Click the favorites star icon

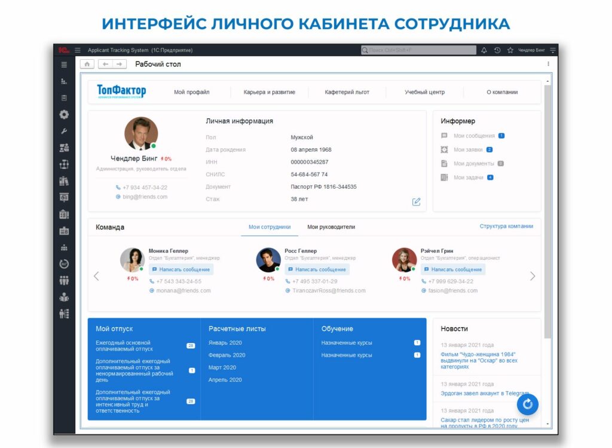pos(510,50)
